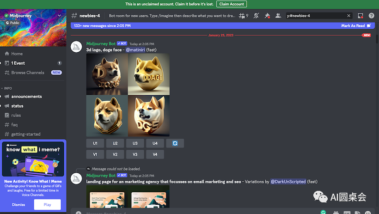379x214 pixels.
Task: Upscale the first image with U1
Action: tap(95, 143)
